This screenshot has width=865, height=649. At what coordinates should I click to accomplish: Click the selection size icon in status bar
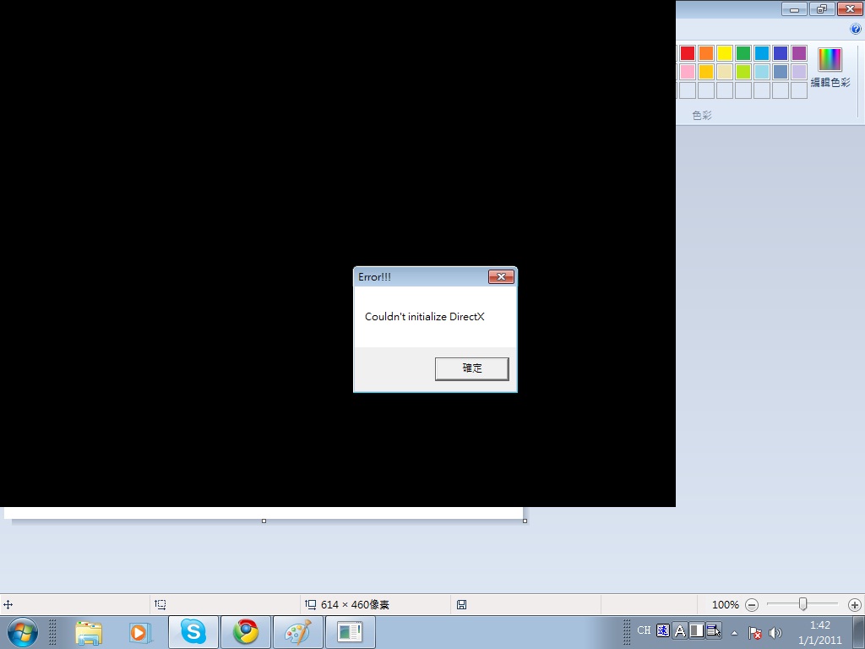(x=160, y=605)
